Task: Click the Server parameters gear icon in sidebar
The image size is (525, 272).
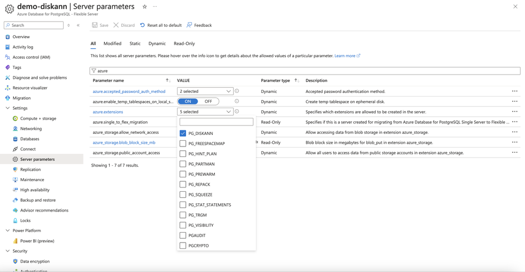Action: click(15, 159)
